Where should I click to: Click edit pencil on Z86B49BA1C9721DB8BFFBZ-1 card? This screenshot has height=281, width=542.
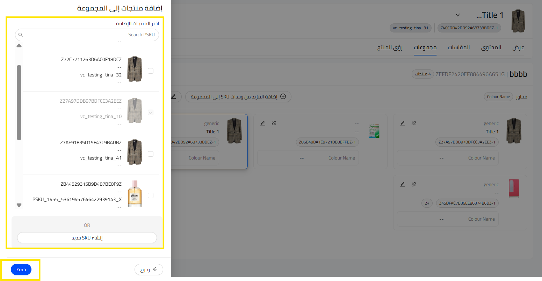263,123
